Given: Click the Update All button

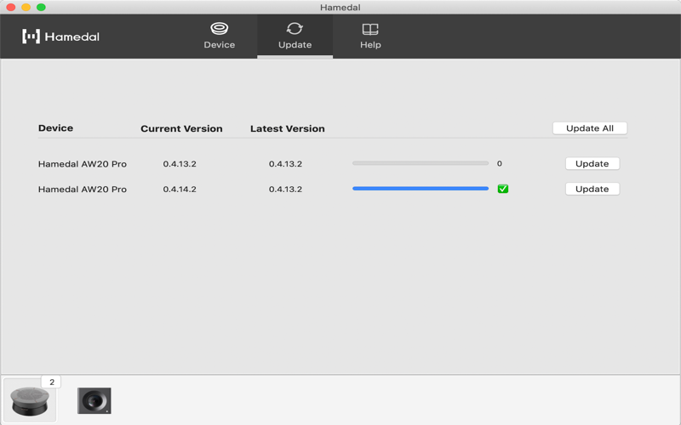Looking at the screenshot, I should click(x=590, y=128).
